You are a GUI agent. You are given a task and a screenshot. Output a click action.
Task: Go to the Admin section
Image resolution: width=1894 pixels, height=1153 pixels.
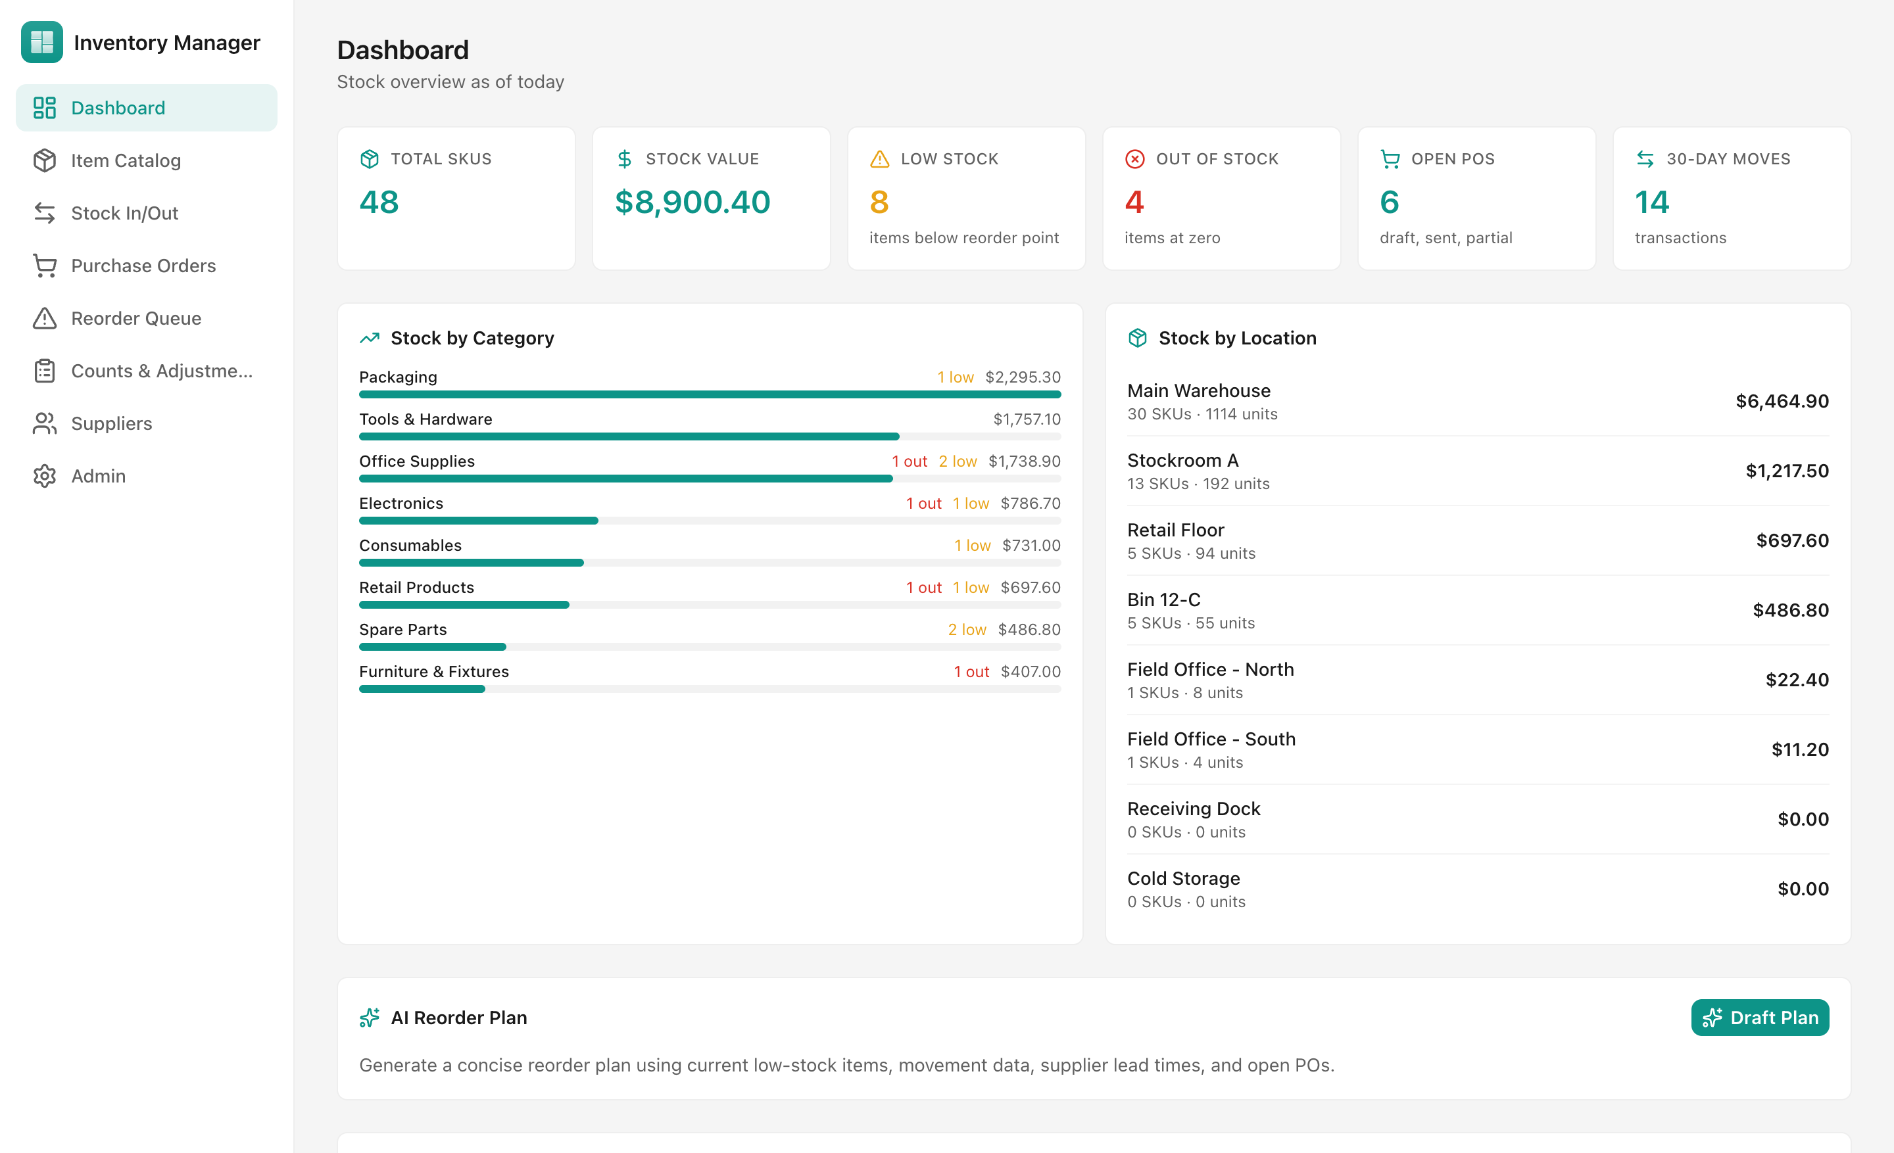pyautogui.click(x=147, y=477)
